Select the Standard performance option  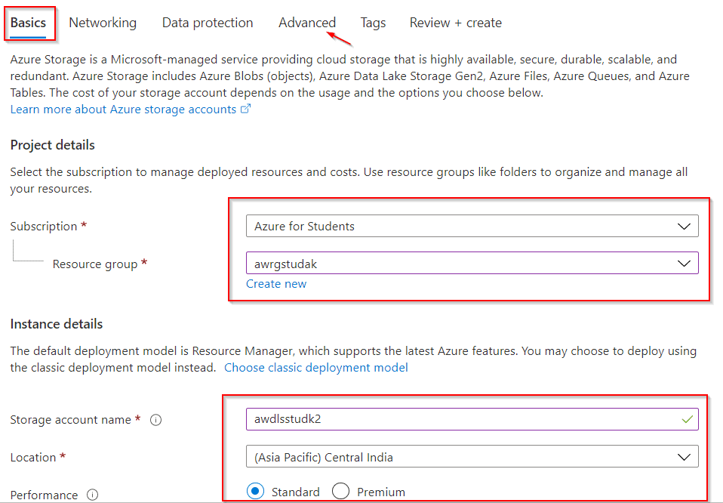[256, 492]
